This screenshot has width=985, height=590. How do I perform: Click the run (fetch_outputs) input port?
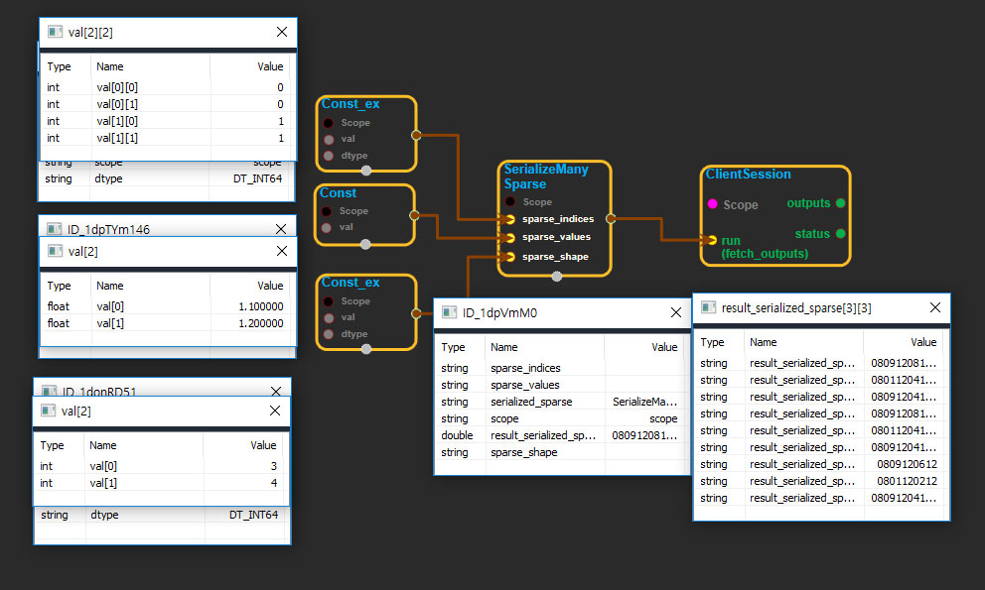pyautogui.click(x=713, y=240)
